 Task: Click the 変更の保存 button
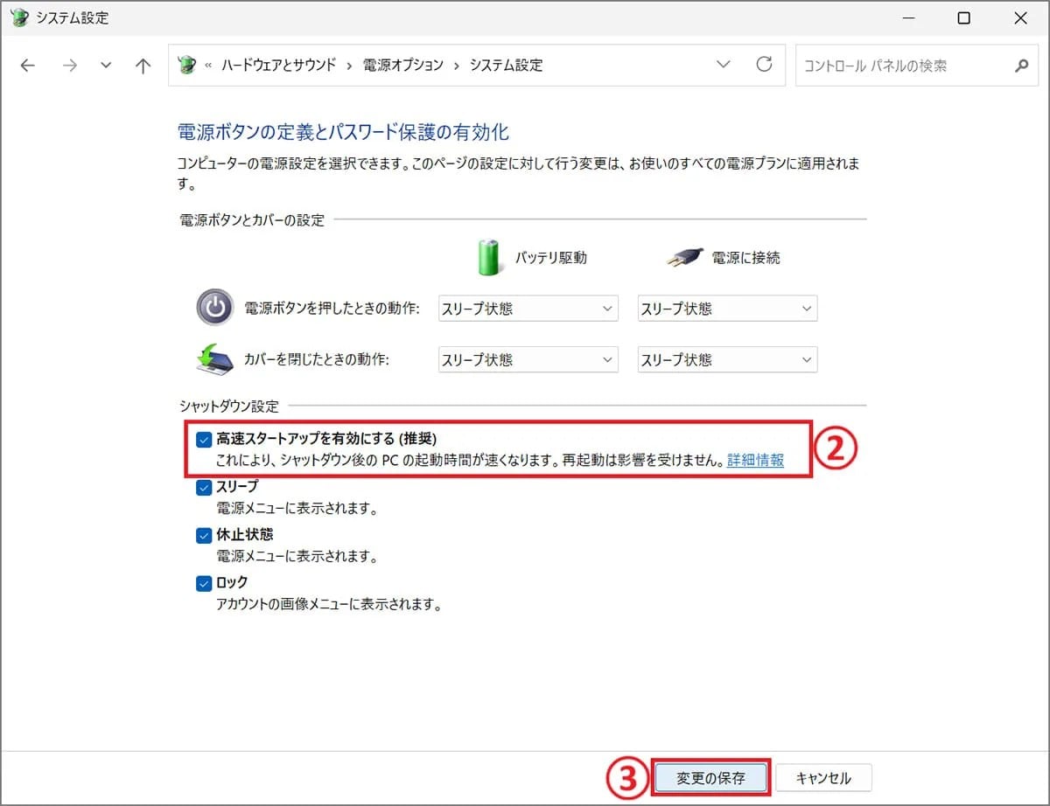(x=710, y=776)
